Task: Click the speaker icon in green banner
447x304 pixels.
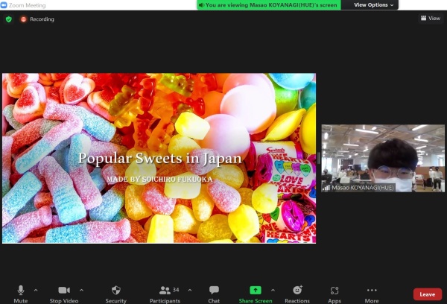Action: pos(202,5)
